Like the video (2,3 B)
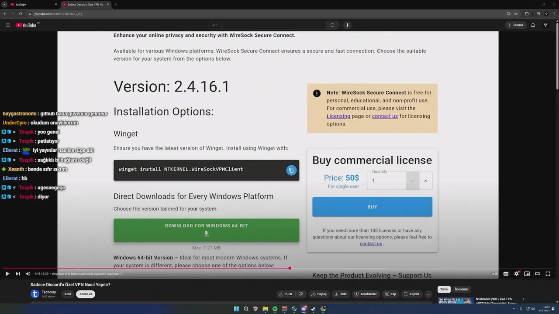This screenshot has height=314, width=559. tap(285, 294)
